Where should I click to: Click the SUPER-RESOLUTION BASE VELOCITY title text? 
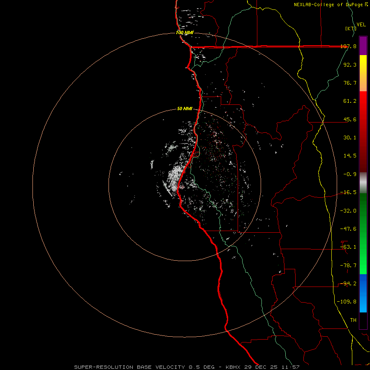(129, 367)
